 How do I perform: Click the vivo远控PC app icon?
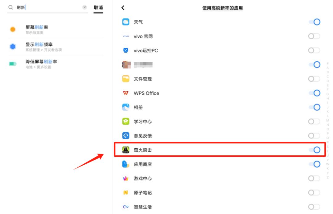coord(126,50)
